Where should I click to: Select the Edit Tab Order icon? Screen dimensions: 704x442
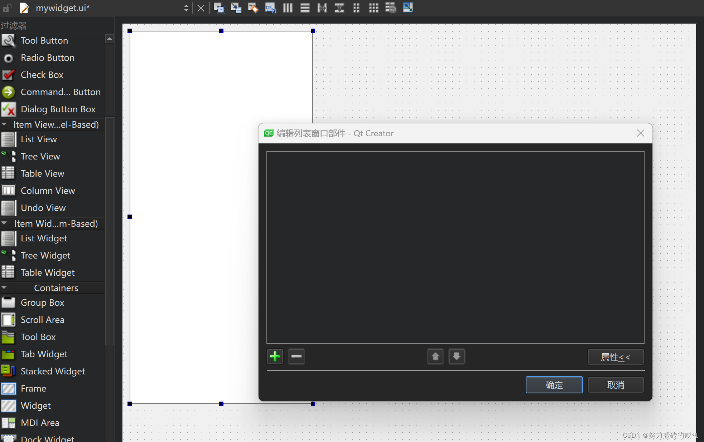click(x=270, y=8)
